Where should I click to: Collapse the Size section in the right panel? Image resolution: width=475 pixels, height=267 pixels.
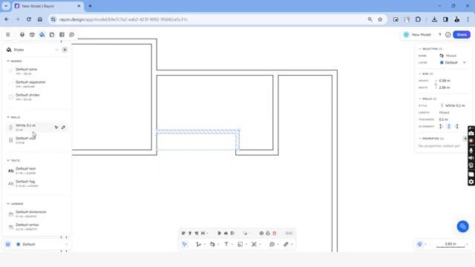click(x=420, y=74)
